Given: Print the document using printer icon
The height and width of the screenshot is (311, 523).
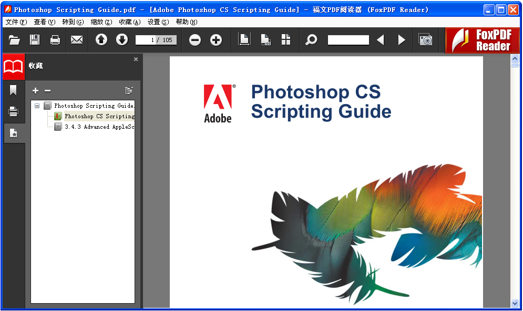Looking at the screenshot, I should (55, 40).
